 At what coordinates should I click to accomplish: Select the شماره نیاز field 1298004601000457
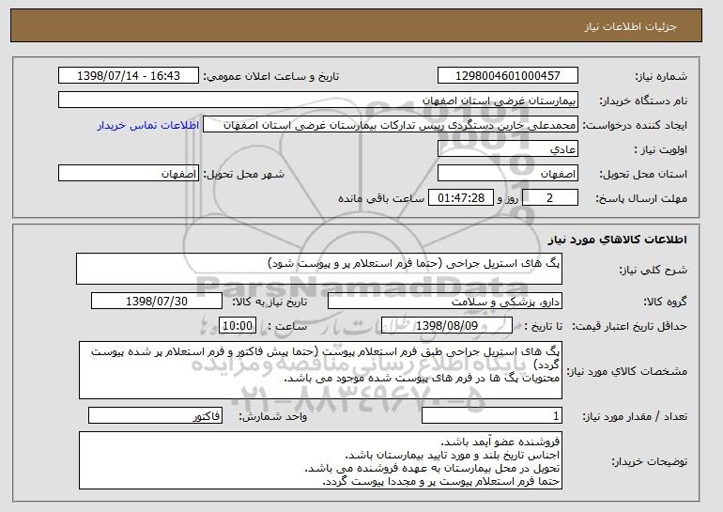click(x=508, y=76)
